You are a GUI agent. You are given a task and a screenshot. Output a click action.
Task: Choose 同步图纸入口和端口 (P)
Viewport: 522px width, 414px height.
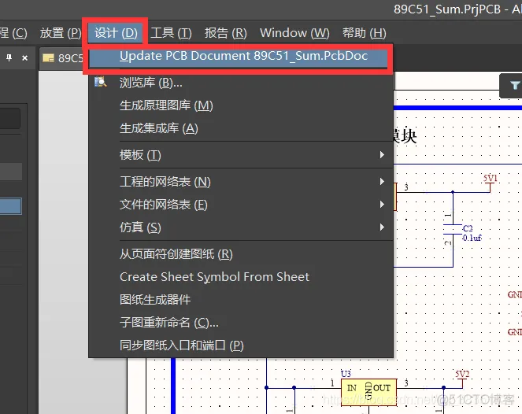click(x=241, y=346)
